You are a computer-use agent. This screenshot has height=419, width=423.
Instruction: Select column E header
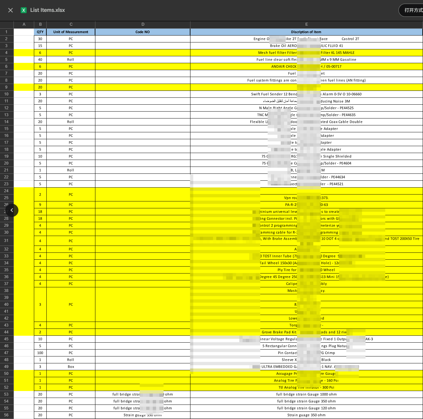[306, 24]
